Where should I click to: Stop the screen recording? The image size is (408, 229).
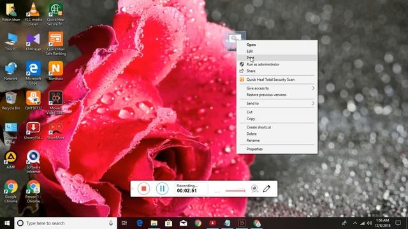(143, 188)
